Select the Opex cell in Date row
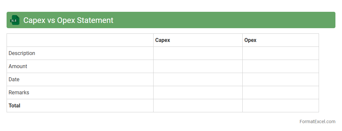Screen dimensions: 342x131 click(x=281, y=80)
